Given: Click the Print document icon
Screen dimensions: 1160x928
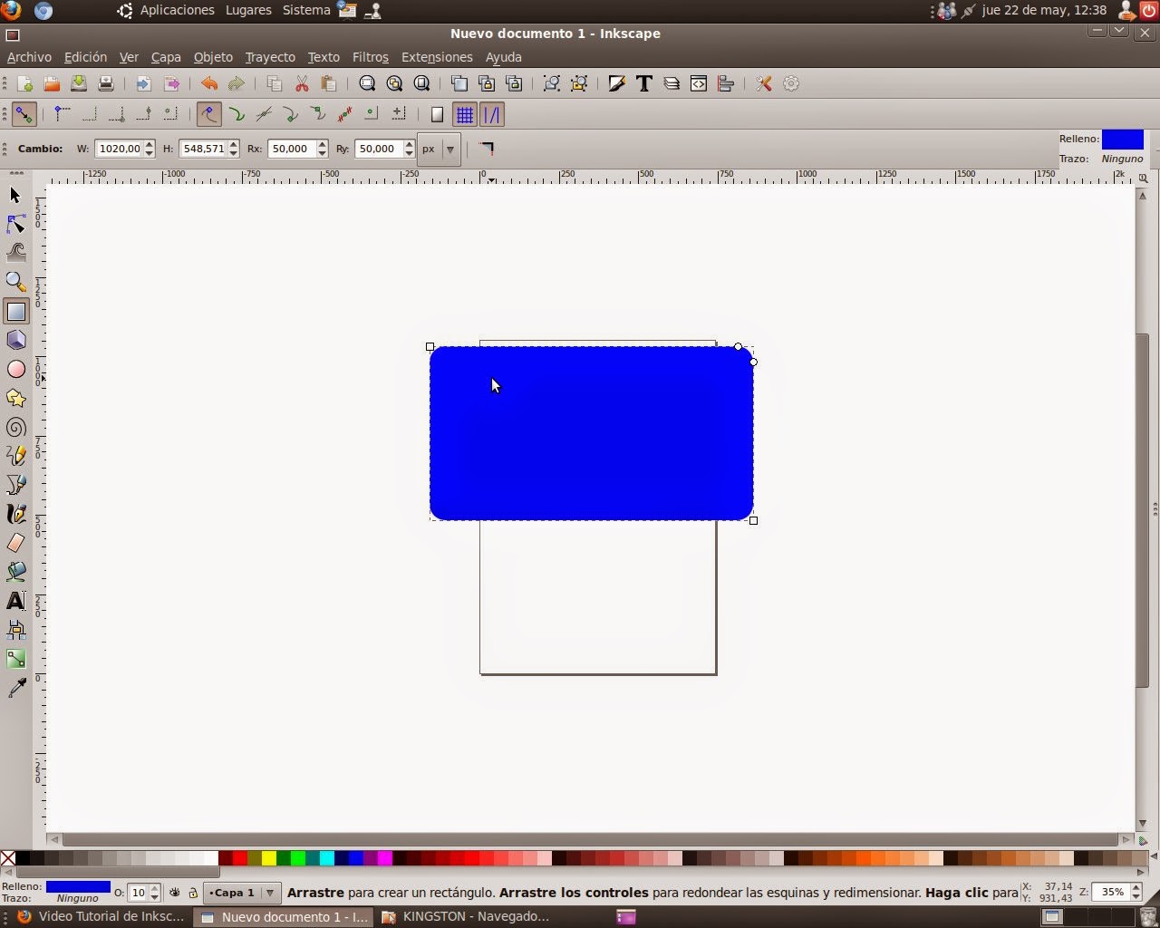Looking at the screenshot, I should (x=106, y=83).
